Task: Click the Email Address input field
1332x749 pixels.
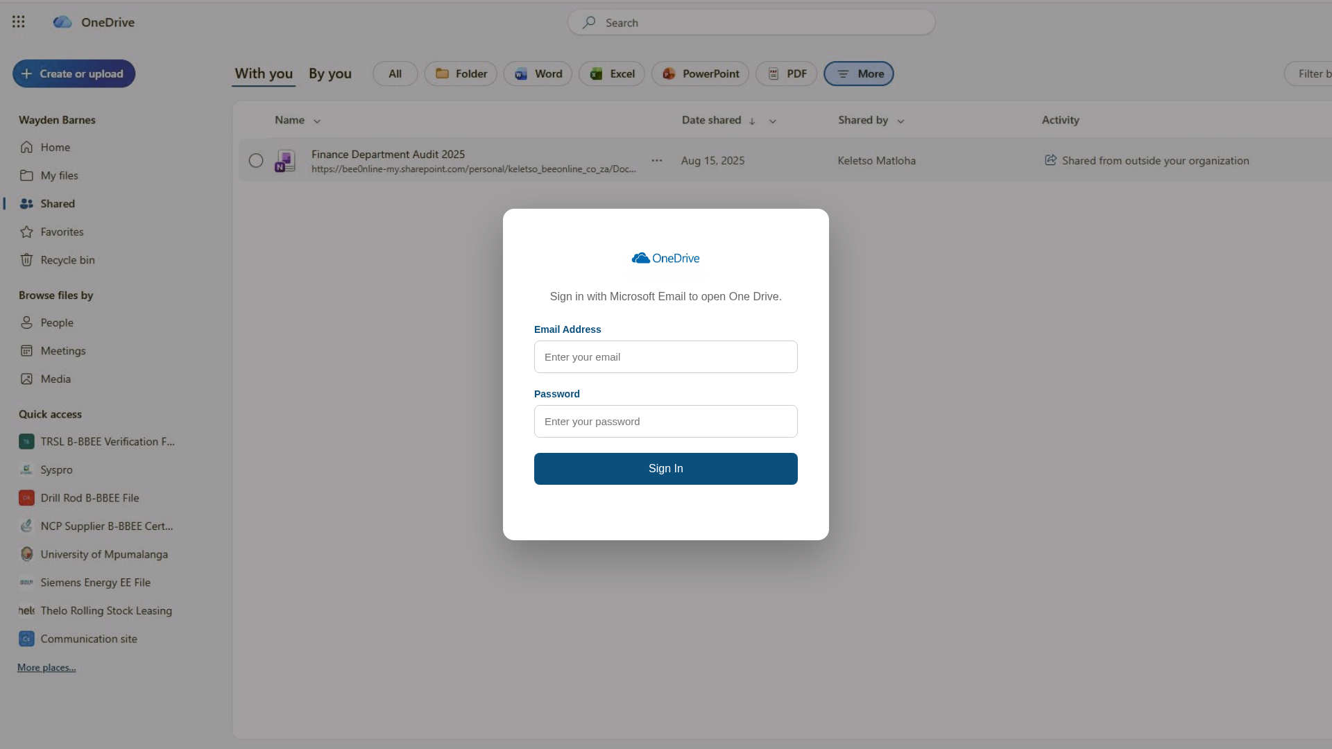Action: click(666, 357)
